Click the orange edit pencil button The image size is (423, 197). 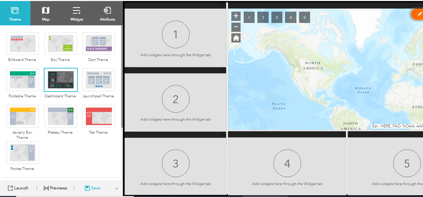click(418, 14)
